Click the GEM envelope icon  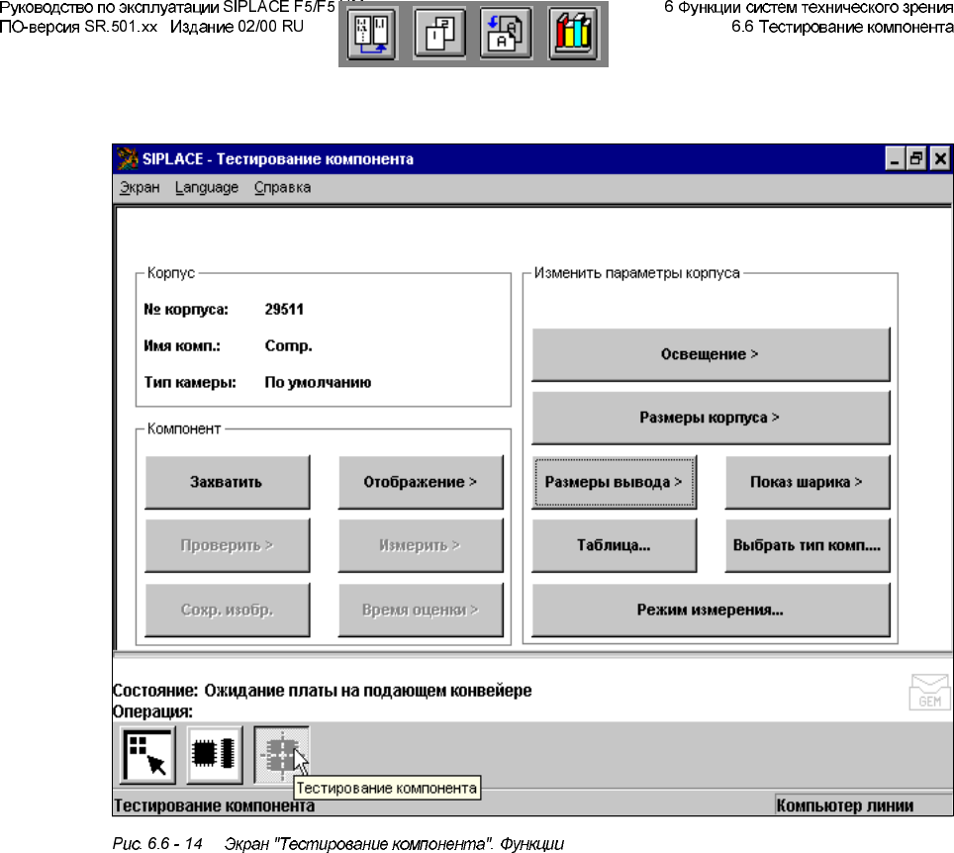[x=929, y=692]
